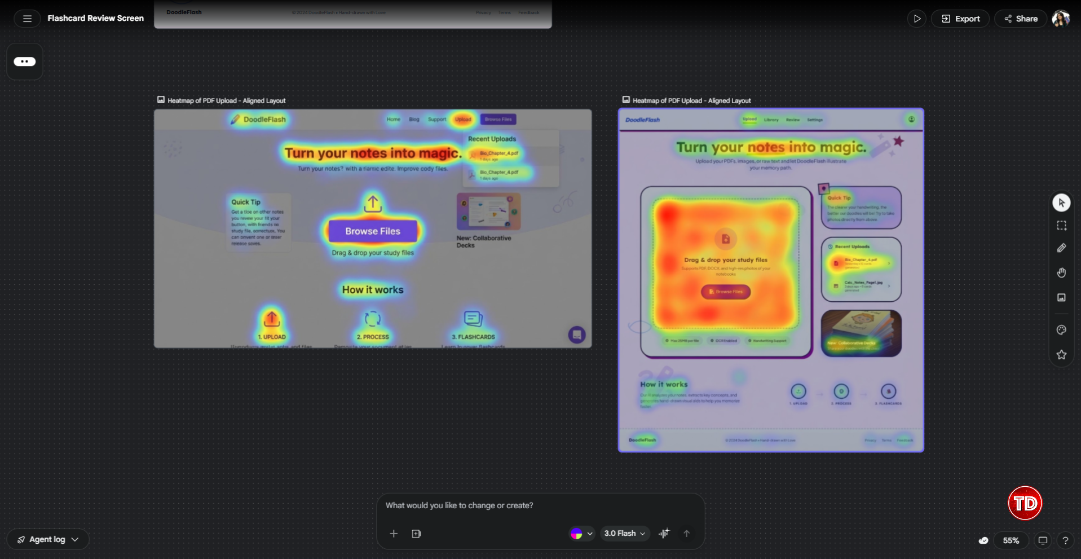This screenshot has width=1081, height=559.
Task: Activate the marquee selection tool
Action: (x=1062, y=225)
